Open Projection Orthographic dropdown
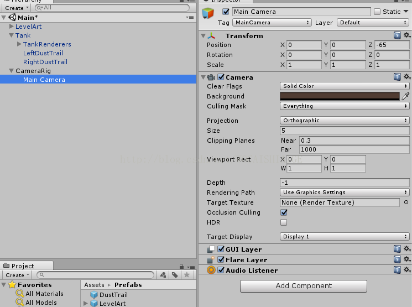Image resolution: width=412 pixels, height=307 pixels. tap(345, 121)
